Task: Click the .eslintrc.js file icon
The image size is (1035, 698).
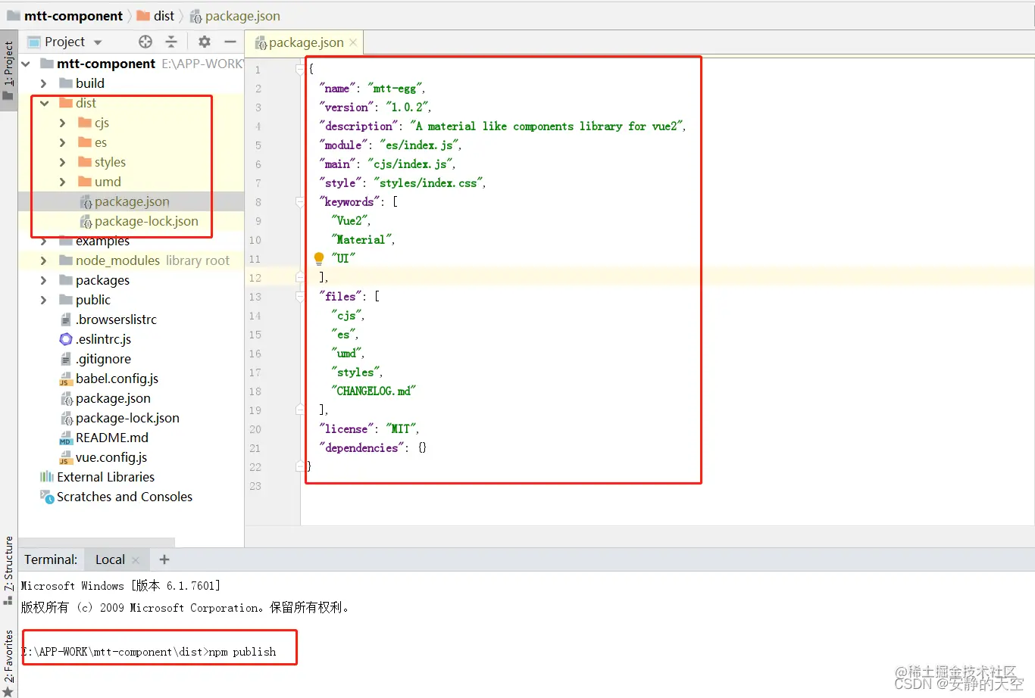Action: 66,339
